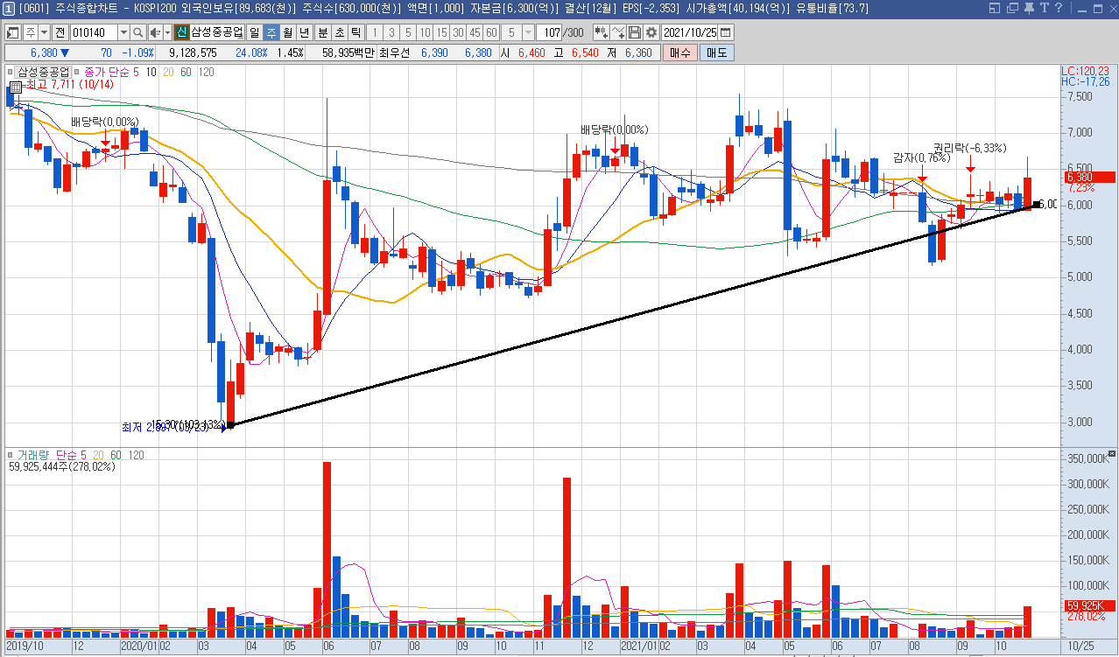Click the date field 2021/10/25
1119x657 pixels.
pos(690,32)
